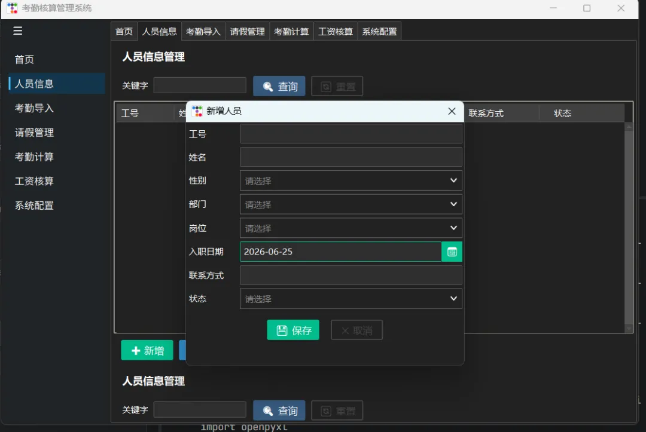Open 工资核算 in the left sidebar
This screenshot has height=432, width=646.
click(57, 181)
